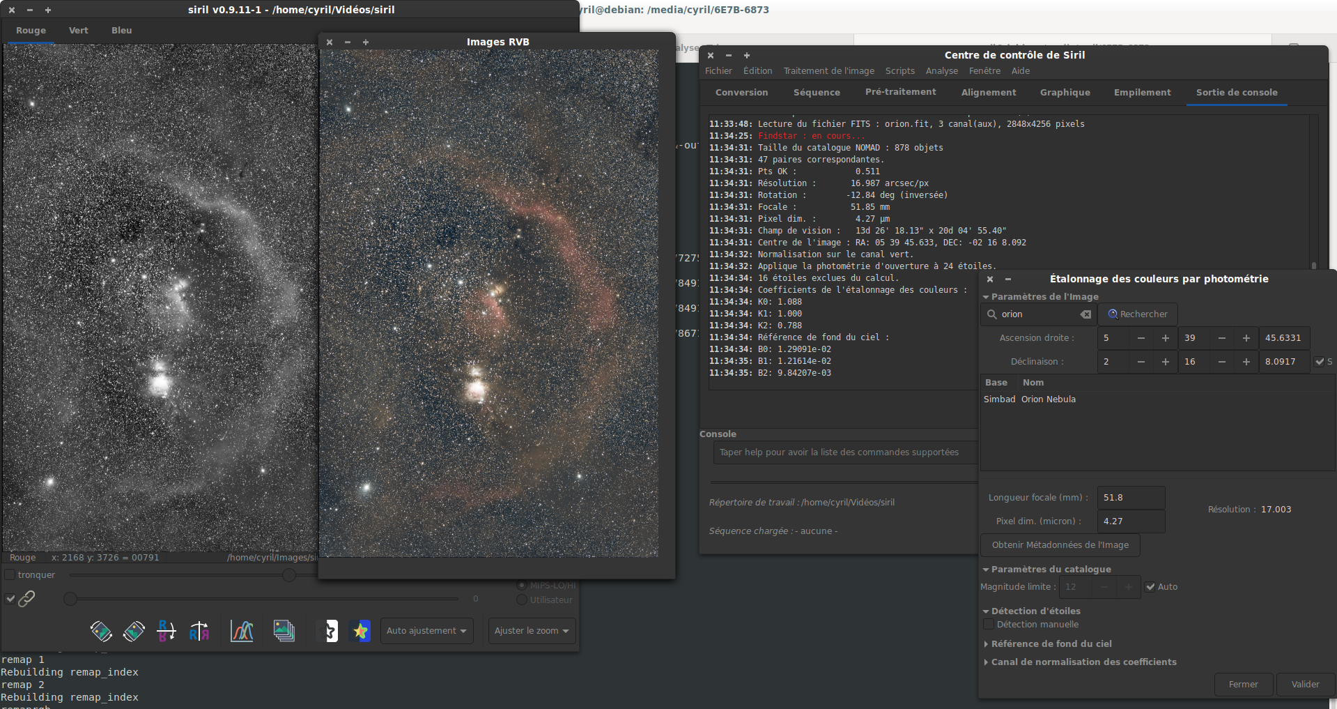Toggle the negative view star icon
The width and height of the screenshot is (1337, 709).
[327, 631]
